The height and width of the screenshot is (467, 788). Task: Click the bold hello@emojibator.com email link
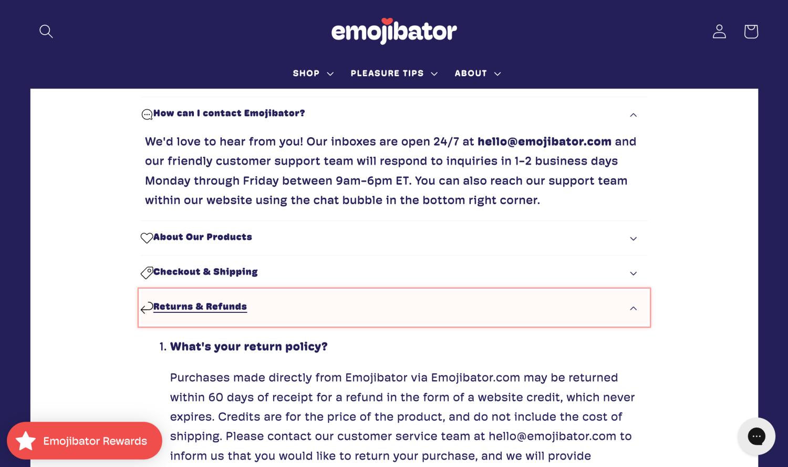pos(544,141)
